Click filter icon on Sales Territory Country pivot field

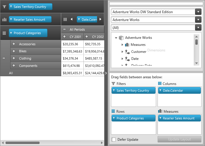pos(11,6)
